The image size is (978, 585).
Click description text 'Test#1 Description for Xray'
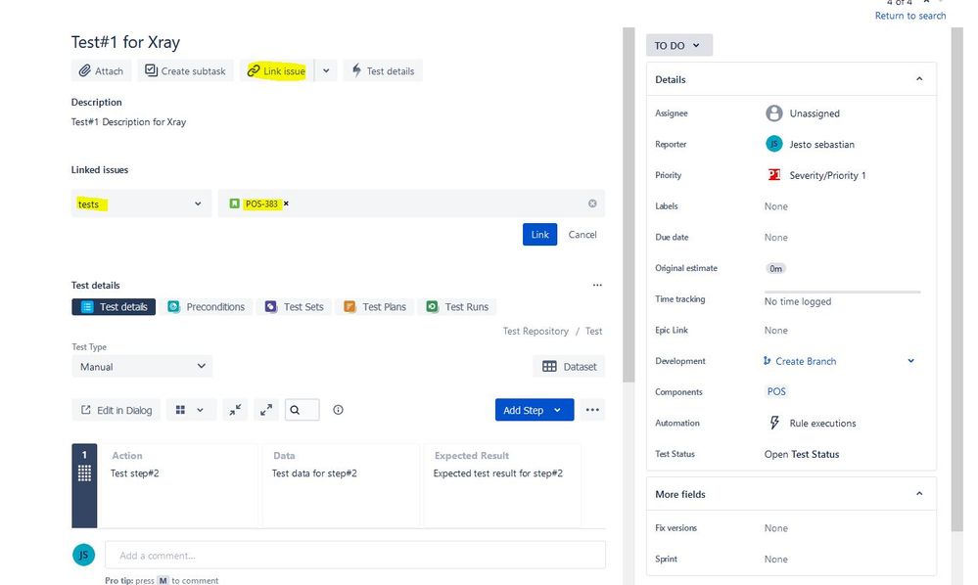128,122
